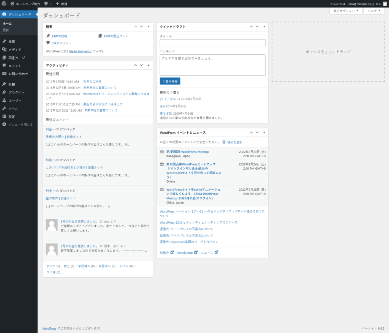Click the WordPress logo in admin bar
The image size is (389, 333).
(x=4, y=4)
